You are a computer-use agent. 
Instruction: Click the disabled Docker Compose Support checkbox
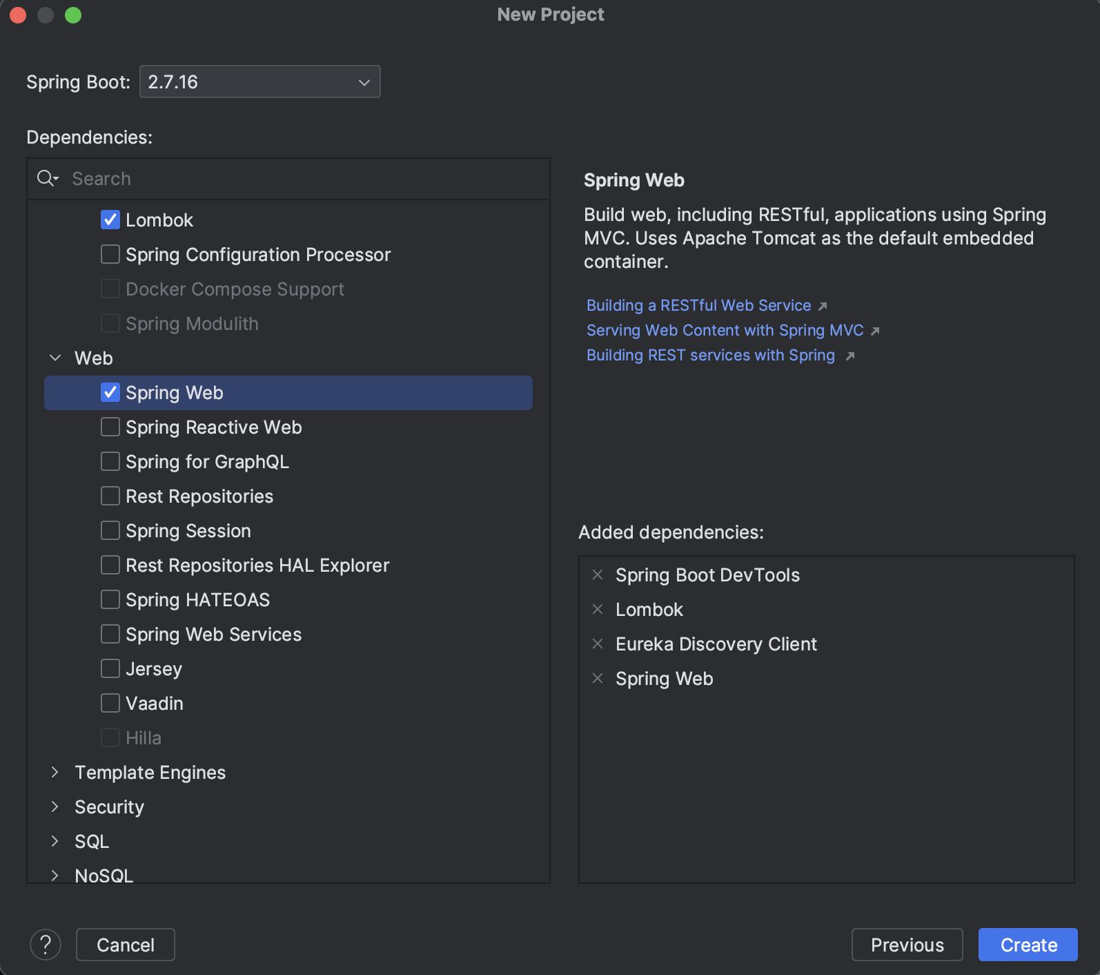pos(110,289)
